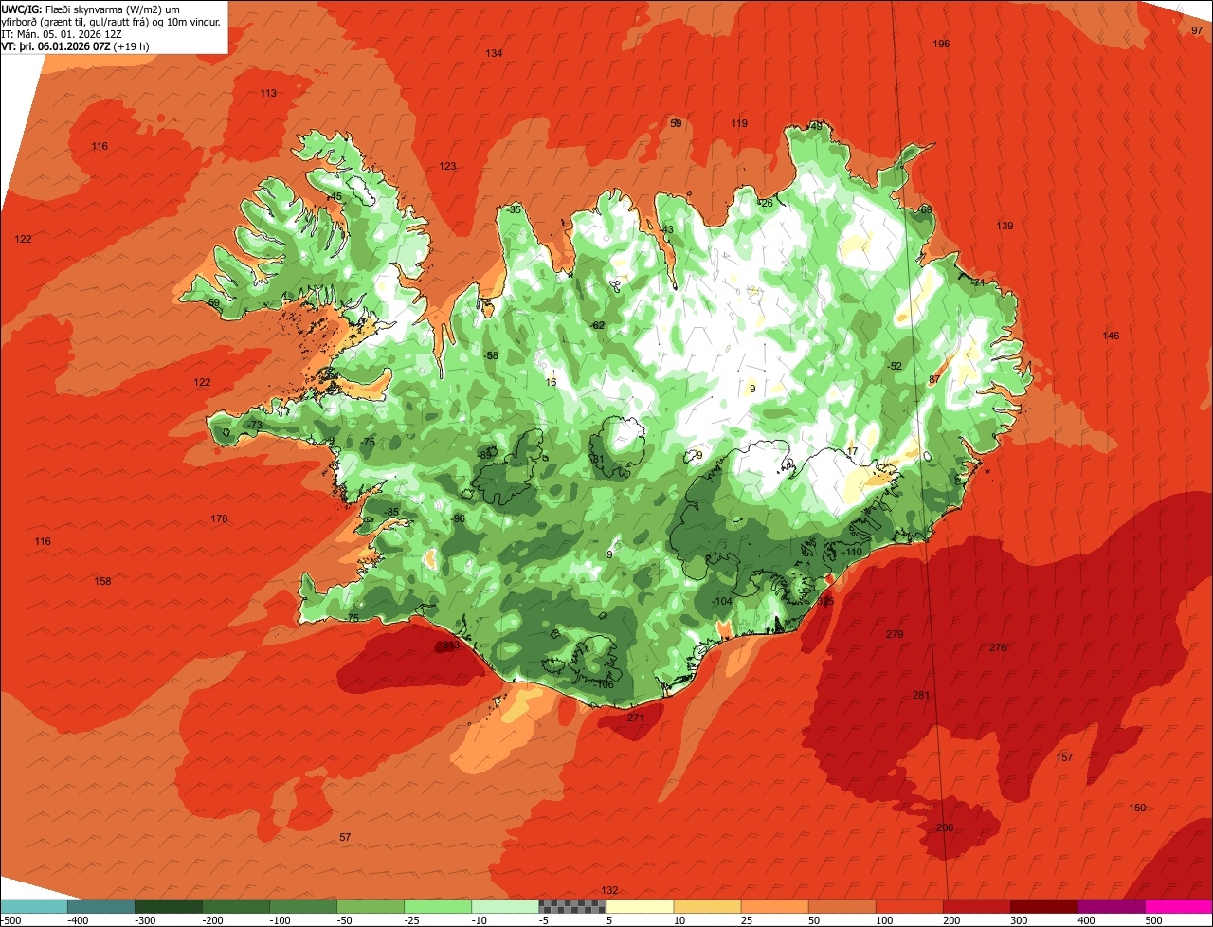Click the map value '87' in east Iceland
Viewport: 1213px width, 927px height.
(934, 379)
